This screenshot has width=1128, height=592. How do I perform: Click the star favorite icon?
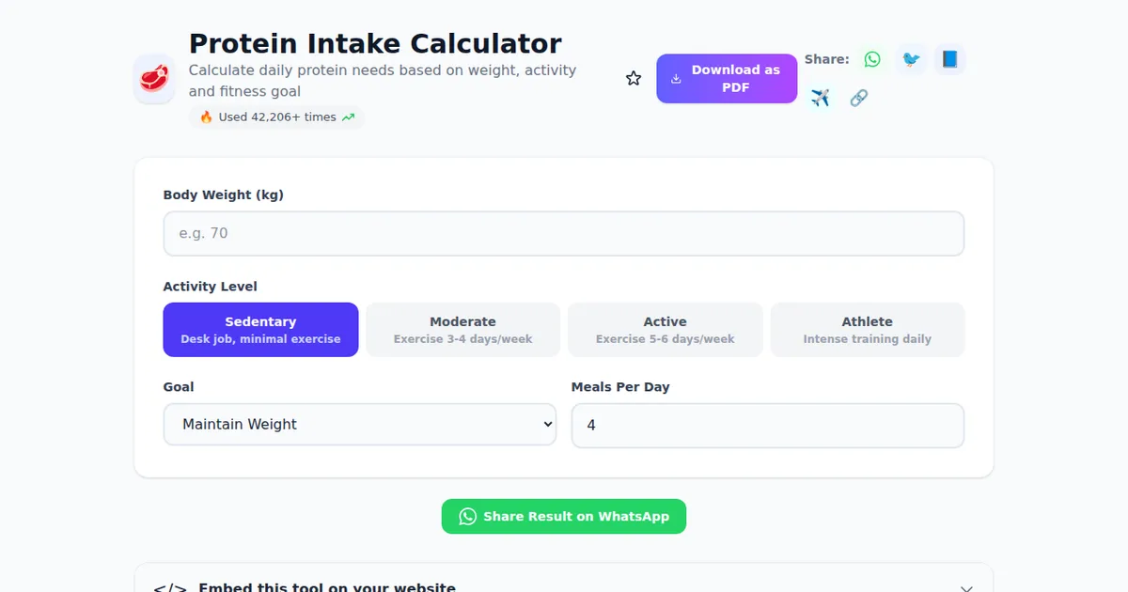tap(633, 78)
